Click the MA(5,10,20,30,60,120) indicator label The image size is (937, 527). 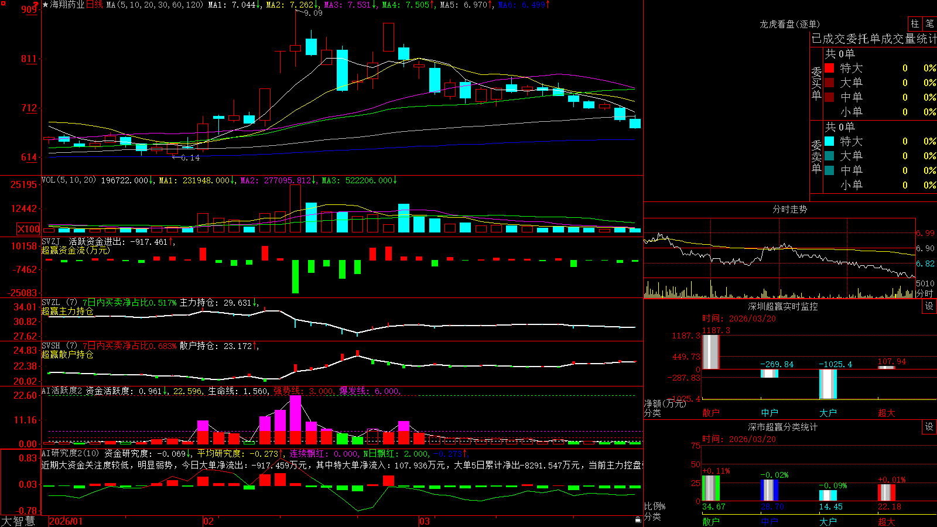(155, 5)
